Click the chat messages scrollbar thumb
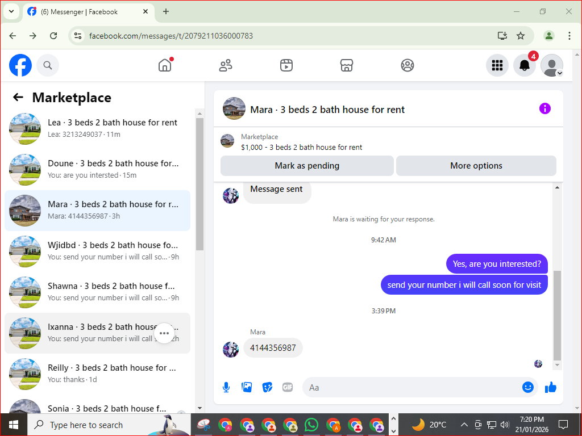The image size is (582, 436). [x=557, y=316]
